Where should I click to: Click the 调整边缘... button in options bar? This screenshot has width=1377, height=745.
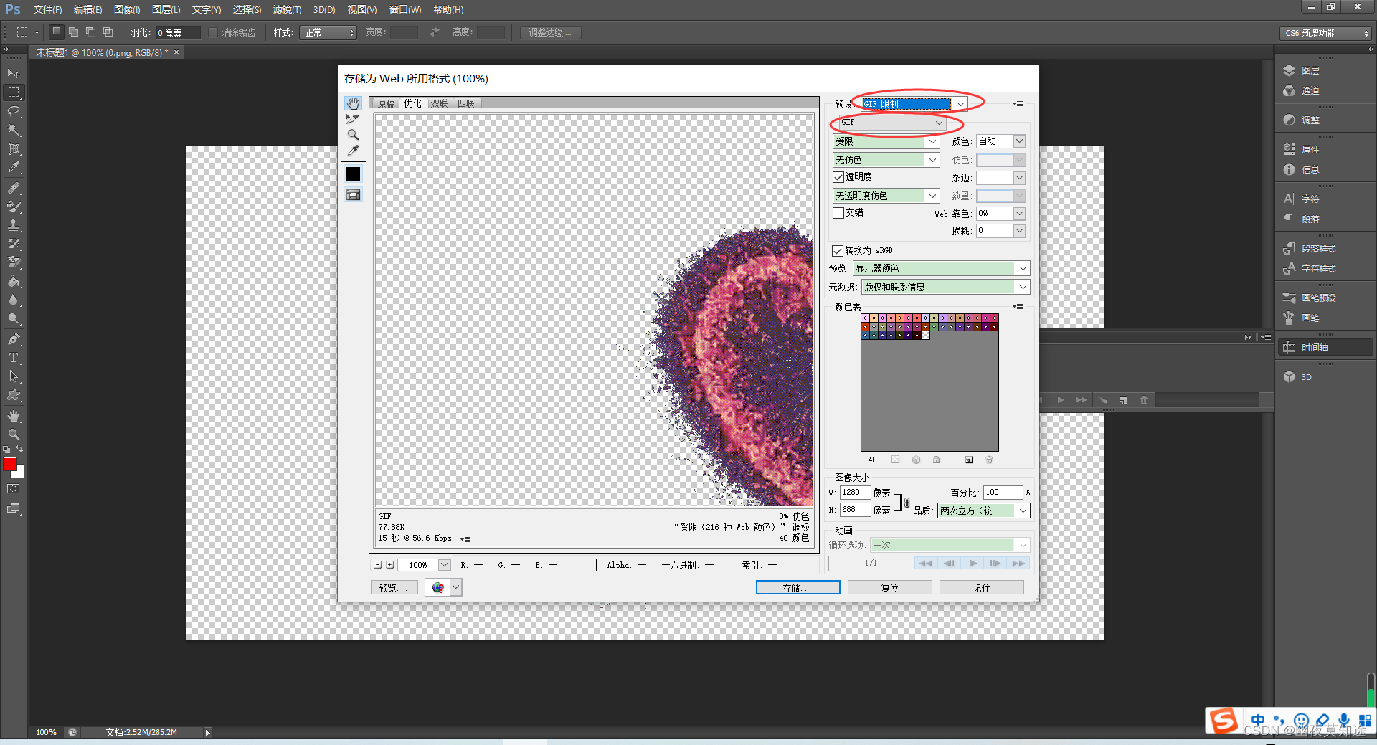tap(550, 32)
